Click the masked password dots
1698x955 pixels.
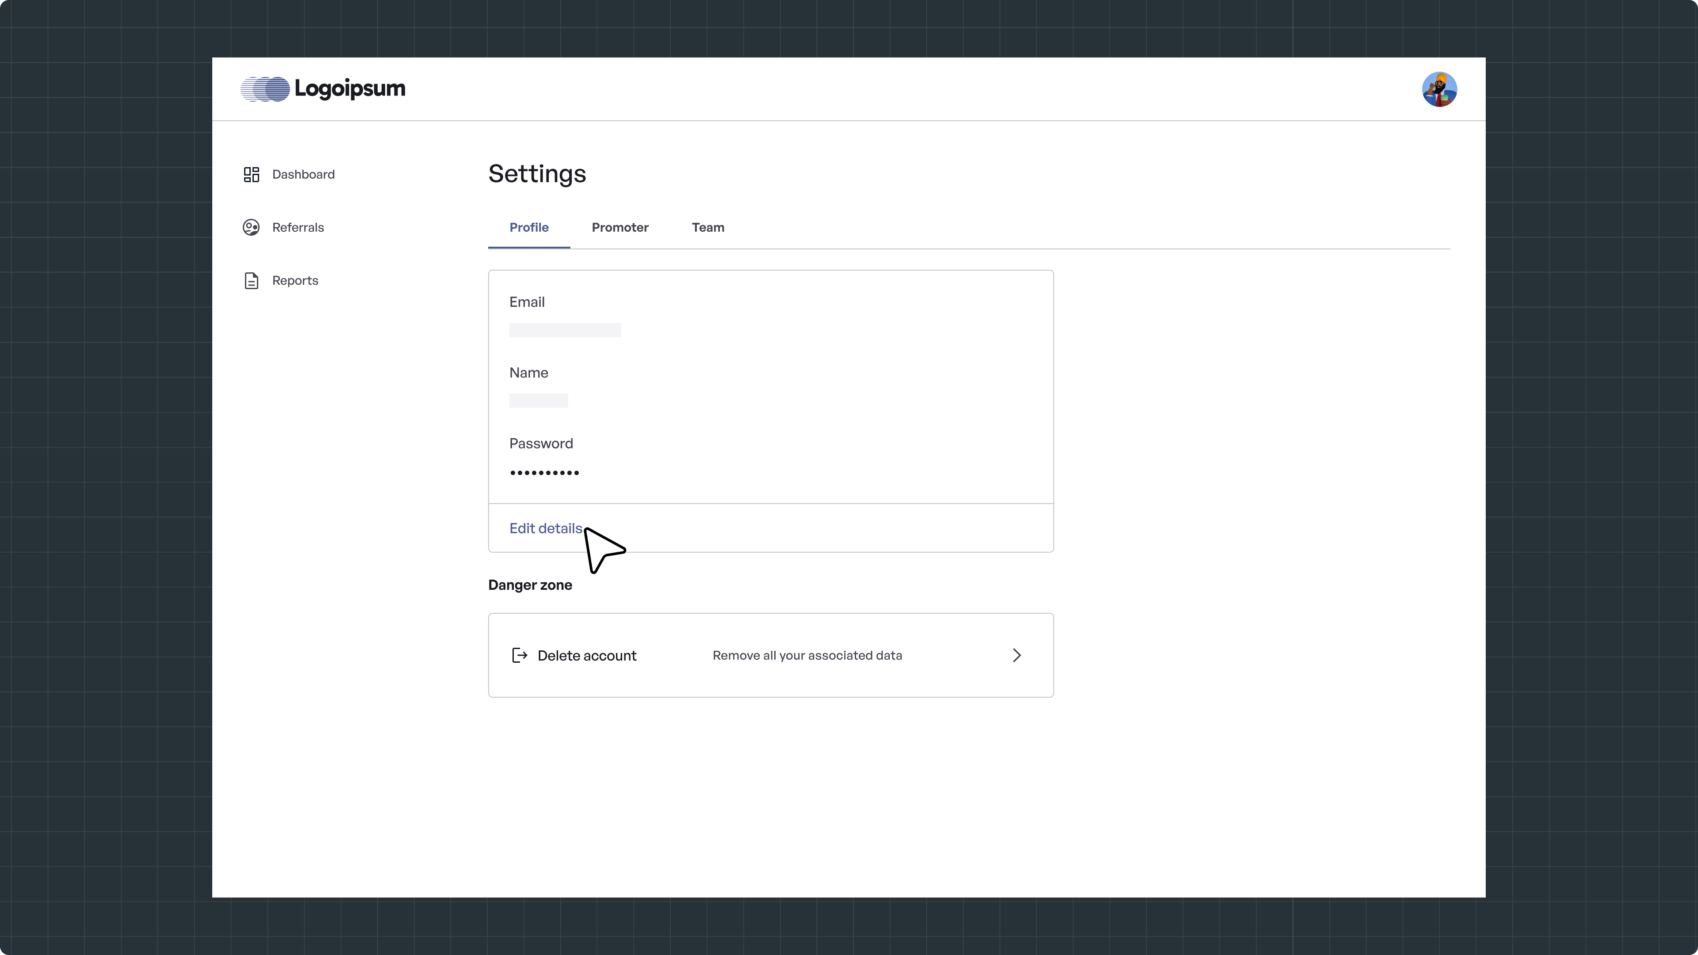544,473
